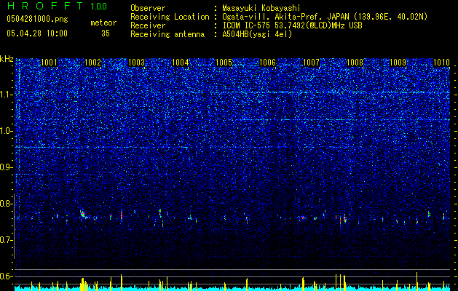Click the meteor count value 35
Viewport: 458px width, 291px height.
click(106, 33)
